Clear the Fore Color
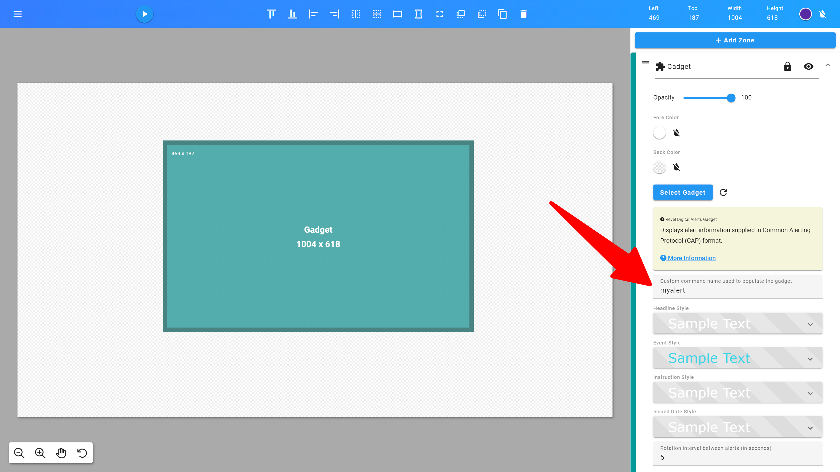840x472 pixels. pyautogui.click(x=676, y=133)
